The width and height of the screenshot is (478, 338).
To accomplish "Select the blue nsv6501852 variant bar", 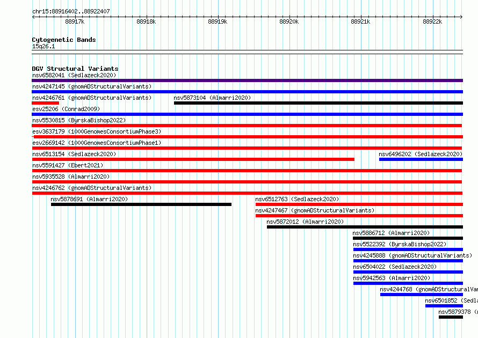I will point(444,306).
